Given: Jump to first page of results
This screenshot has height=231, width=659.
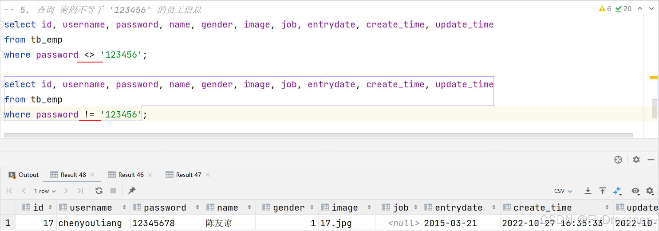Looking at the screenshot, I should point(9,191).
